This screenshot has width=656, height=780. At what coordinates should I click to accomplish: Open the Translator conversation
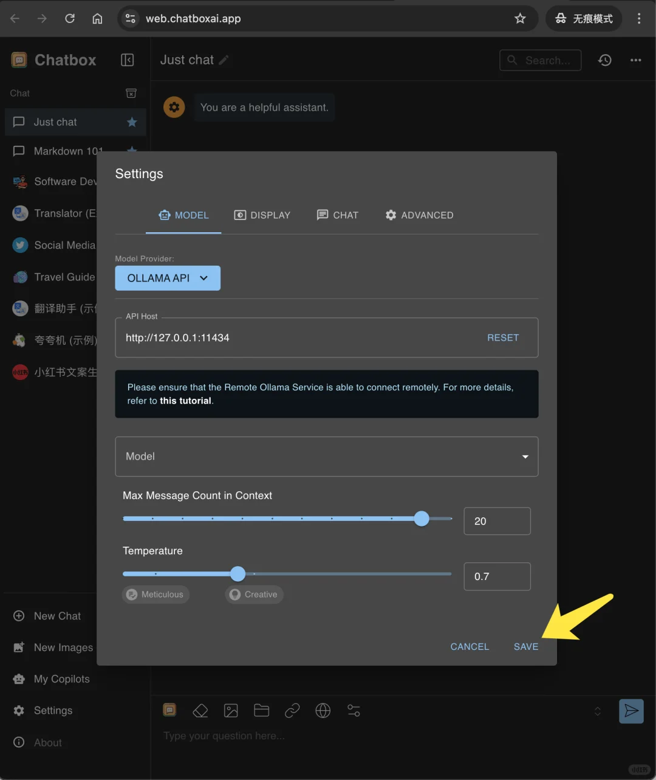[x=51, y=213]
